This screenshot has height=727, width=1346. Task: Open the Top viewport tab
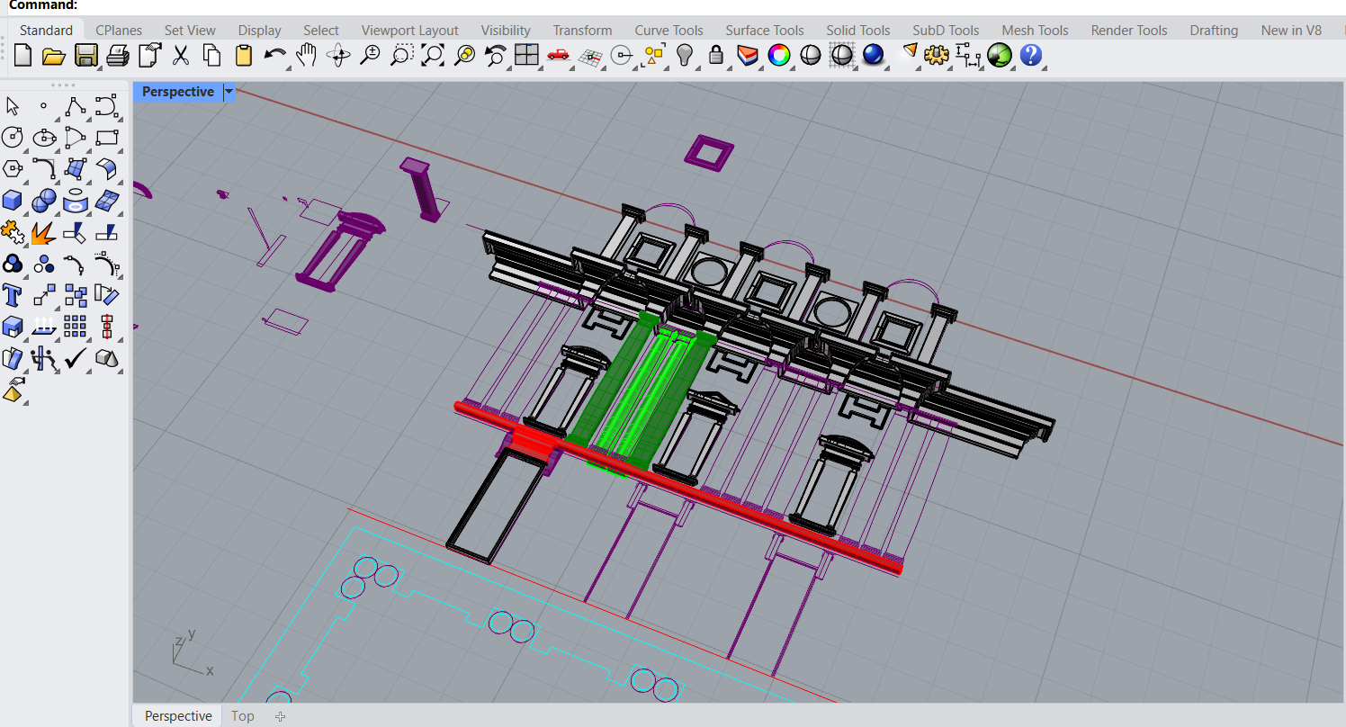point(242,716)
